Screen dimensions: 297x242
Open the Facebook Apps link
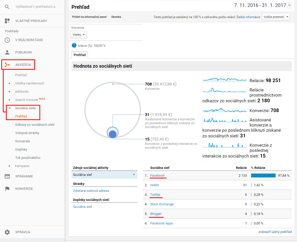tap(162, 223)
